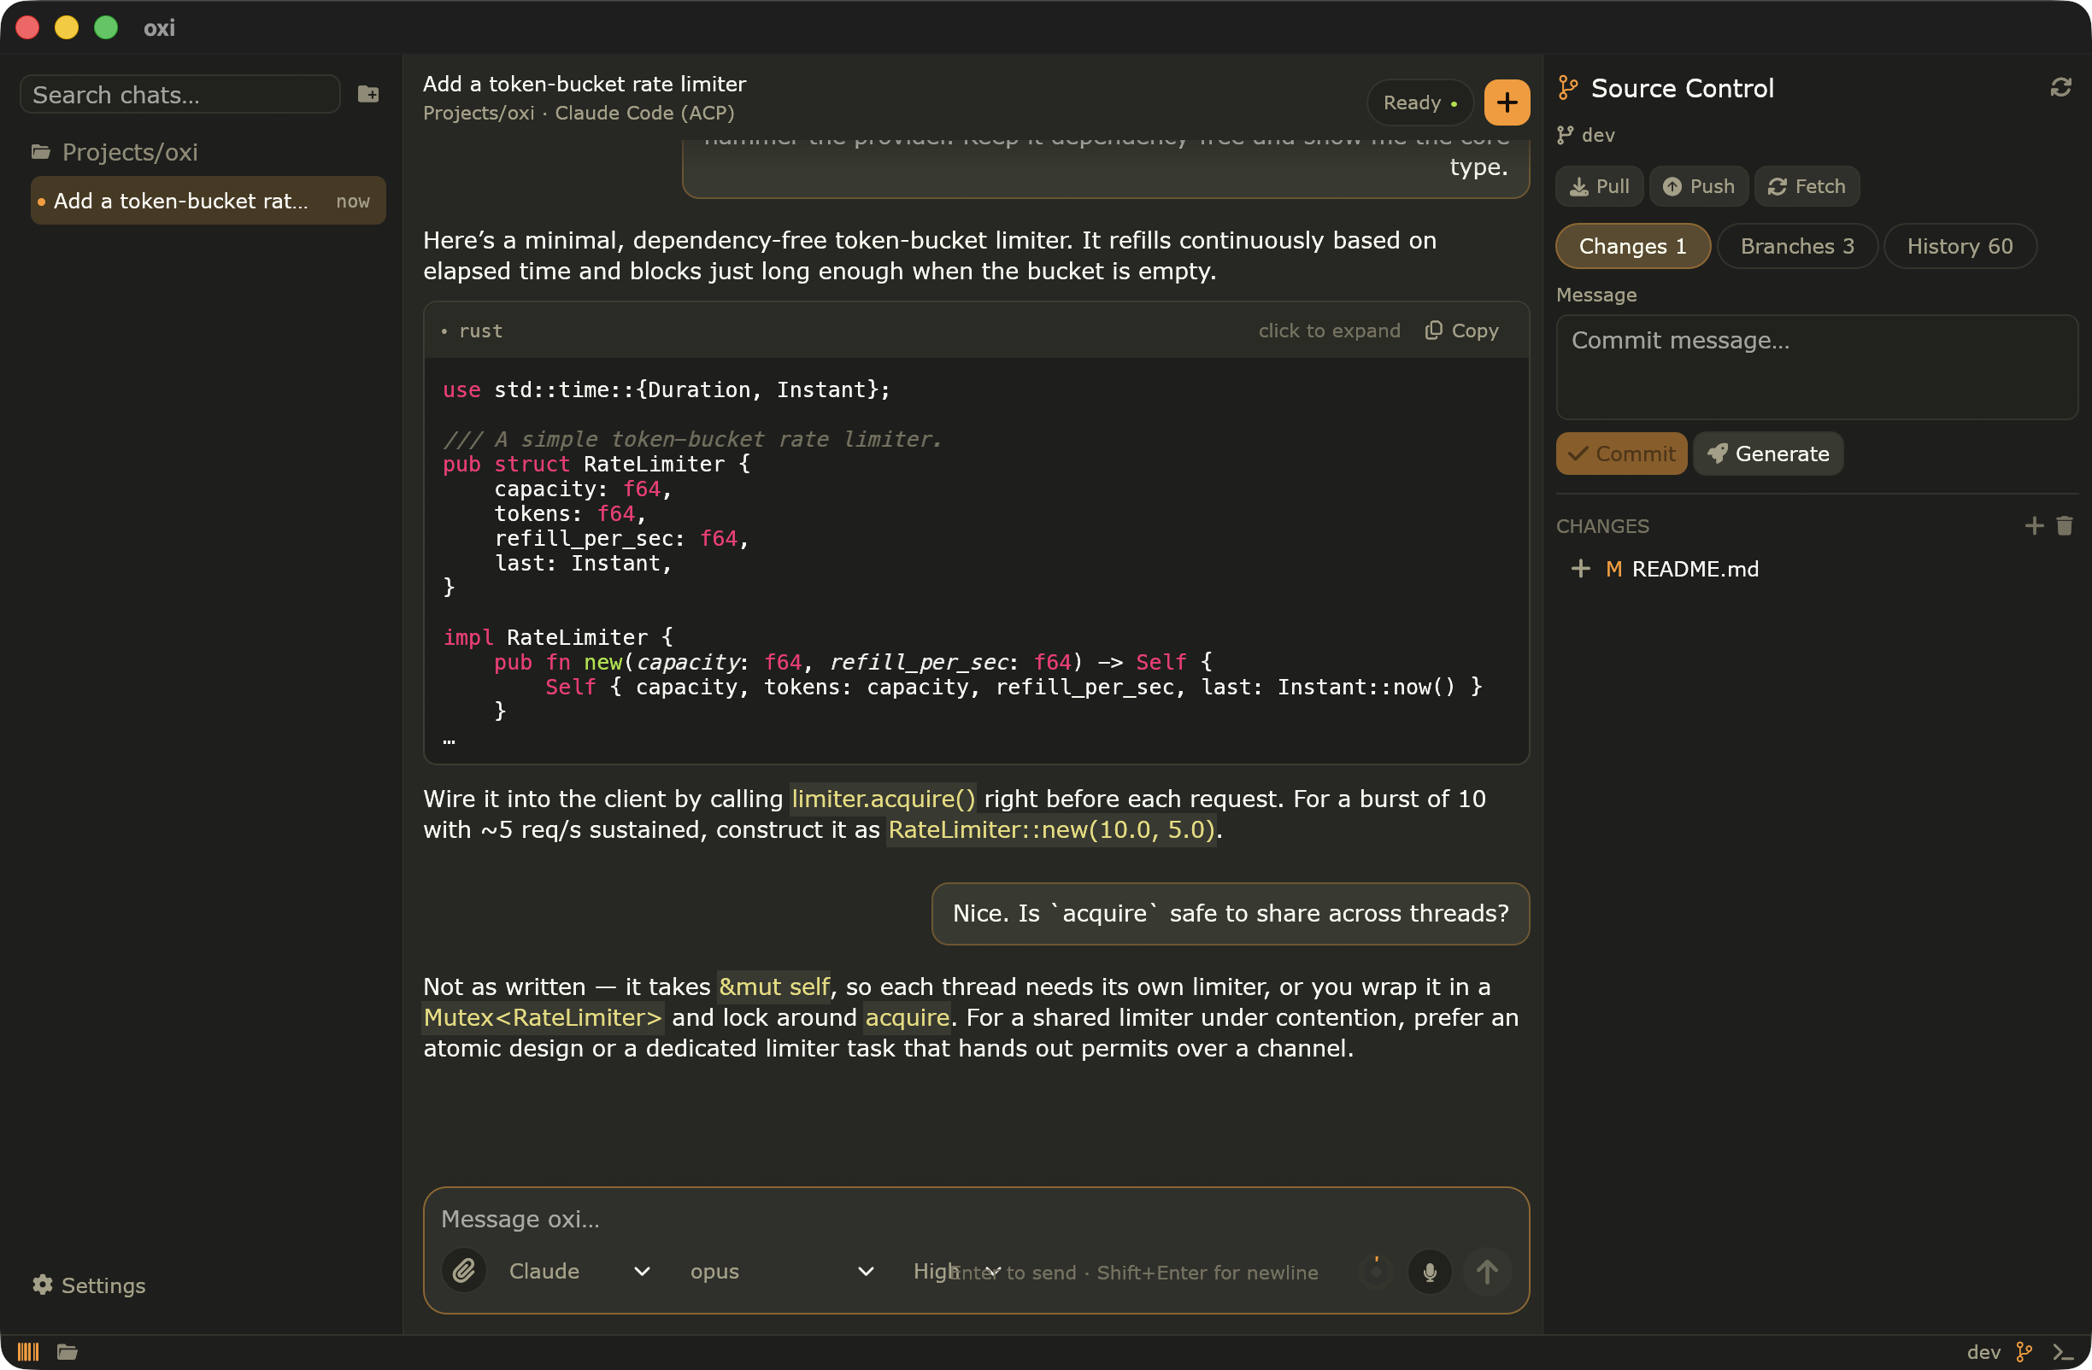Switch to the Changes 1 tab
2092x1370 pixels.
pyautogui.click(x=1632, y=246)
